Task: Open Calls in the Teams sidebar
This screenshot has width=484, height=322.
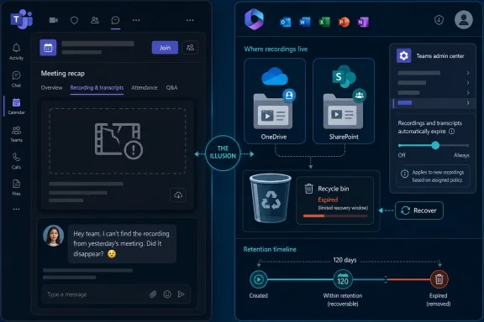Action: pyautogui.click(x=16, y=161)
